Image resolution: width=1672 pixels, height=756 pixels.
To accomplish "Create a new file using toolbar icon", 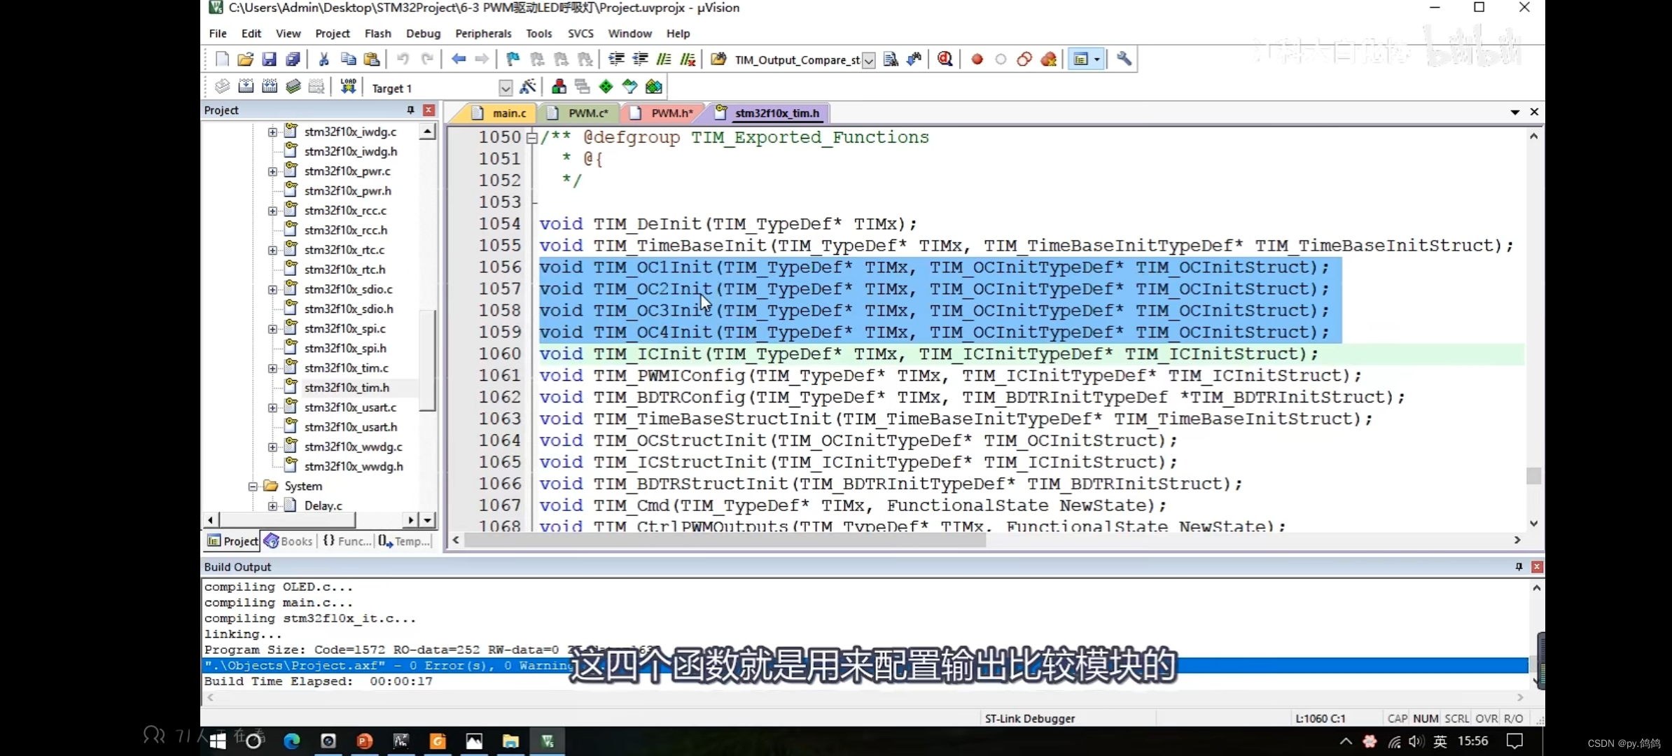I will tap(222, 59).
